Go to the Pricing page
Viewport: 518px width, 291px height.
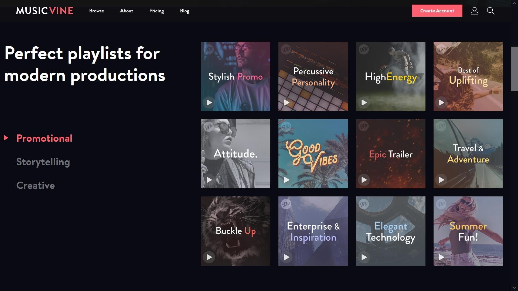tap(156, 11)
